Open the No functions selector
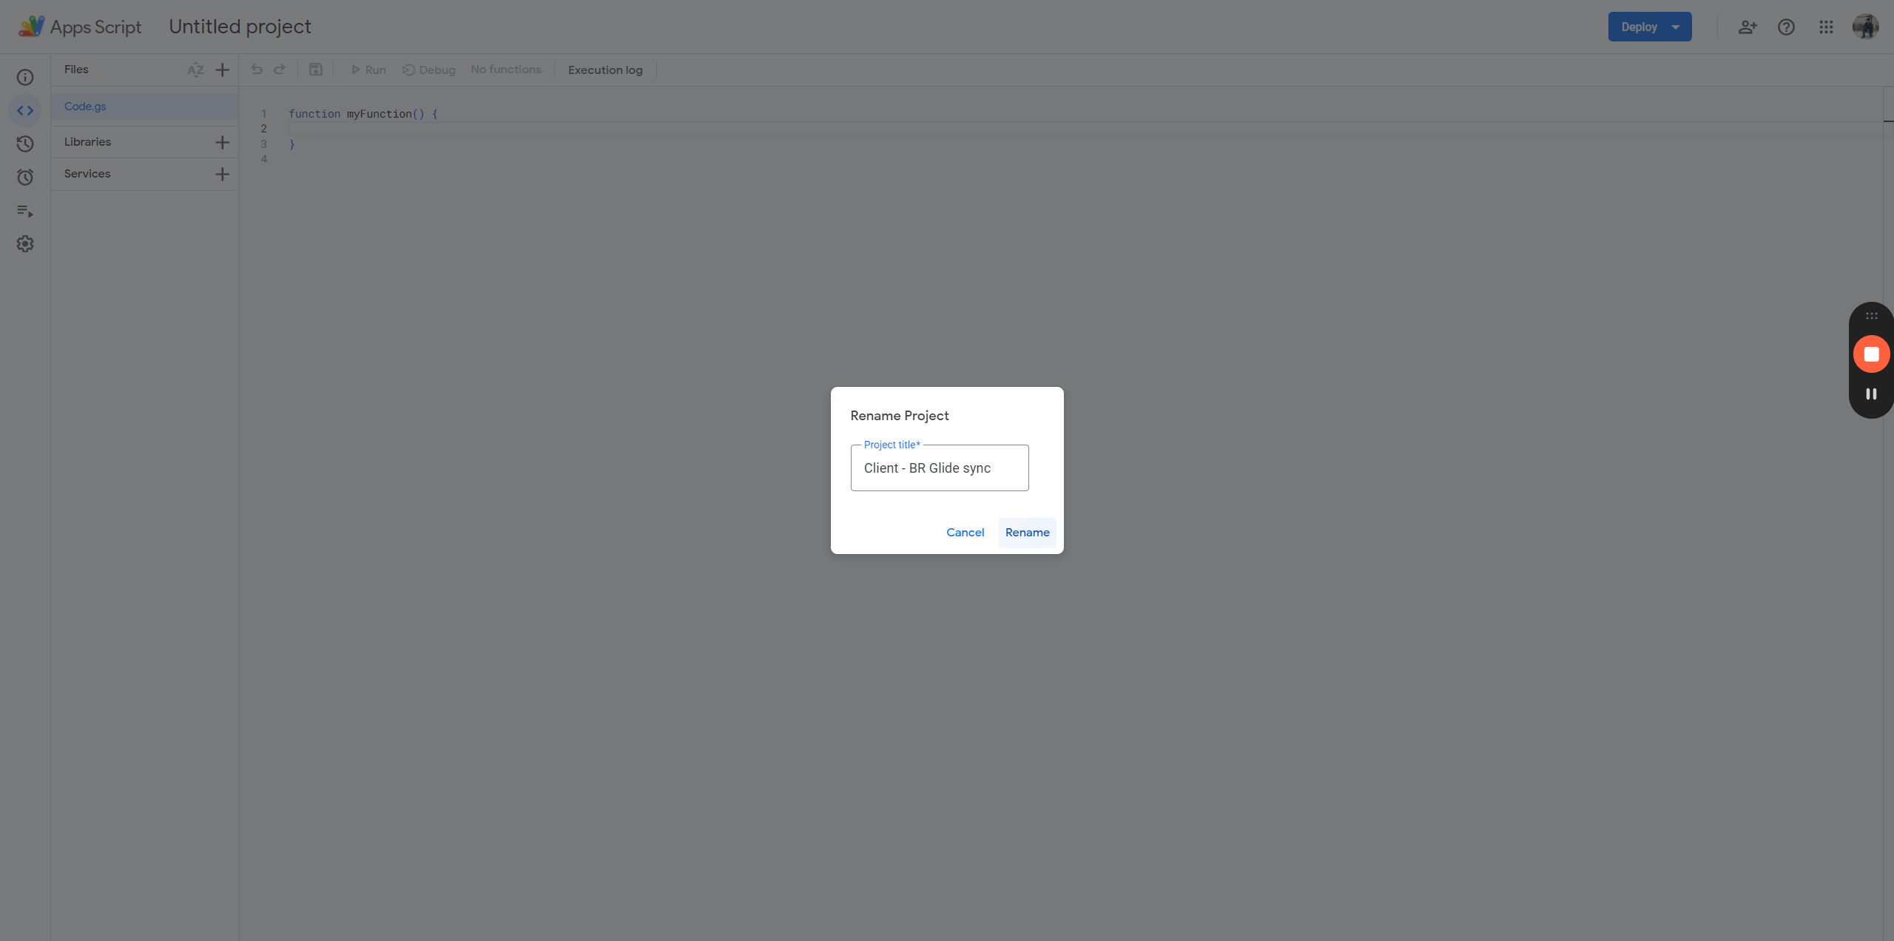 pos(506,70)
